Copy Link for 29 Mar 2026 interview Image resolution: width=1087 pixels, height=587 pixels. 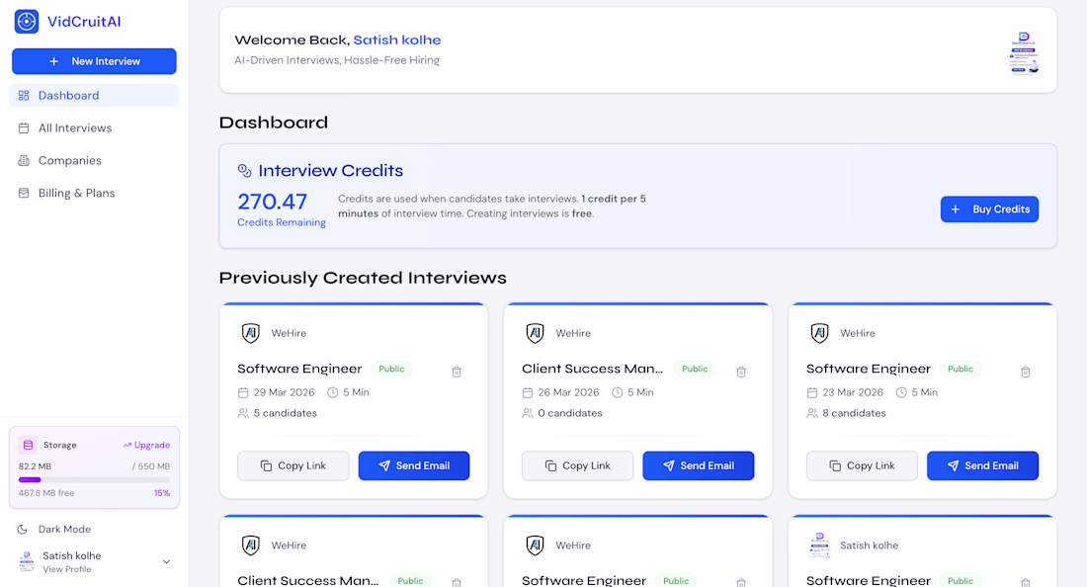[293, 465]
